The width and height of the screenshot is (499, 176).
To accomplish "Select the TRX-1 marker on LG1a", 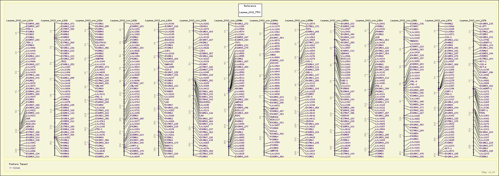I will pyautogui.click(x=29, y=43).
